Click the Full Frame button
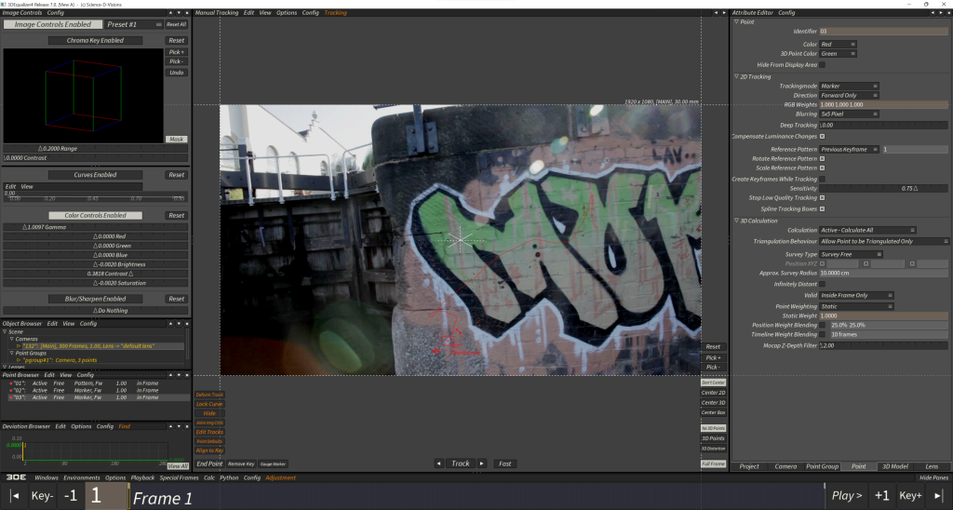This screenshot has width=953, height=510. [713, 463]
